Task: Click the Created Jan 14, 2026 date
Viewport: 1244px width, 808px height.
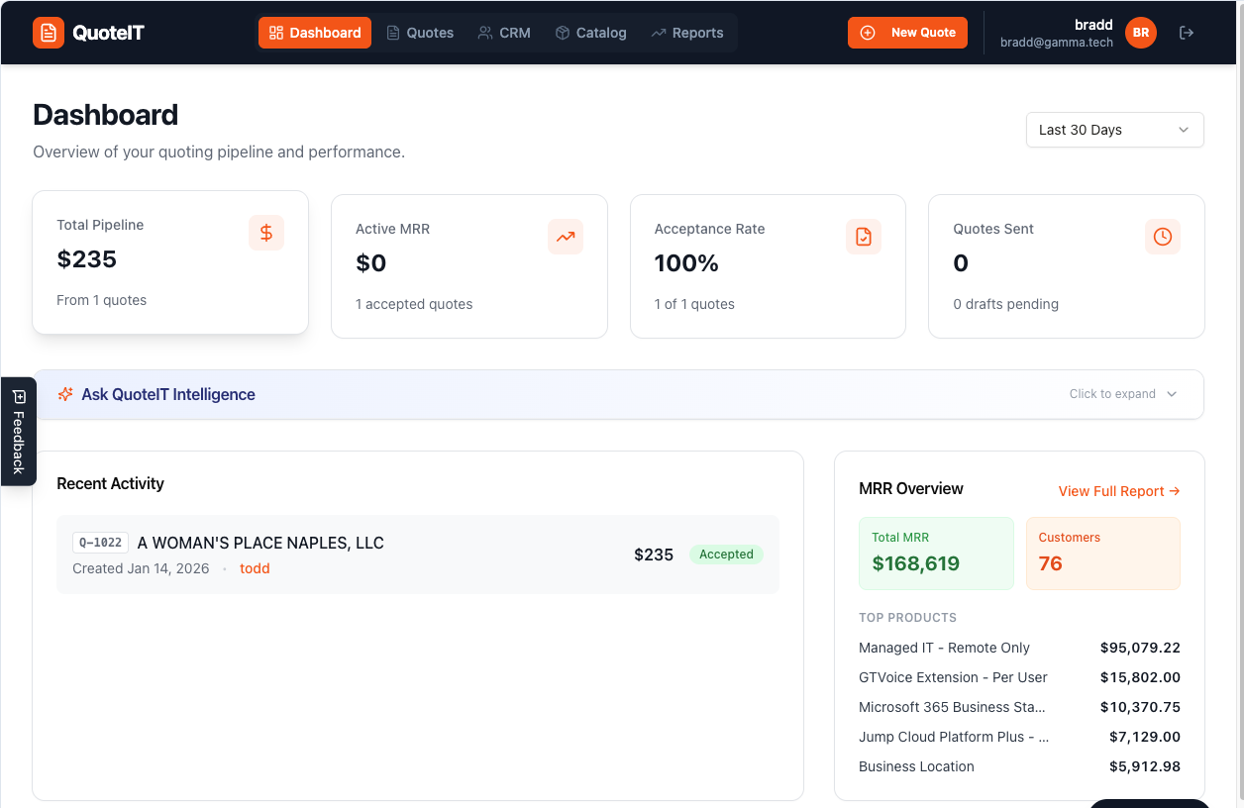Action: 141,568
